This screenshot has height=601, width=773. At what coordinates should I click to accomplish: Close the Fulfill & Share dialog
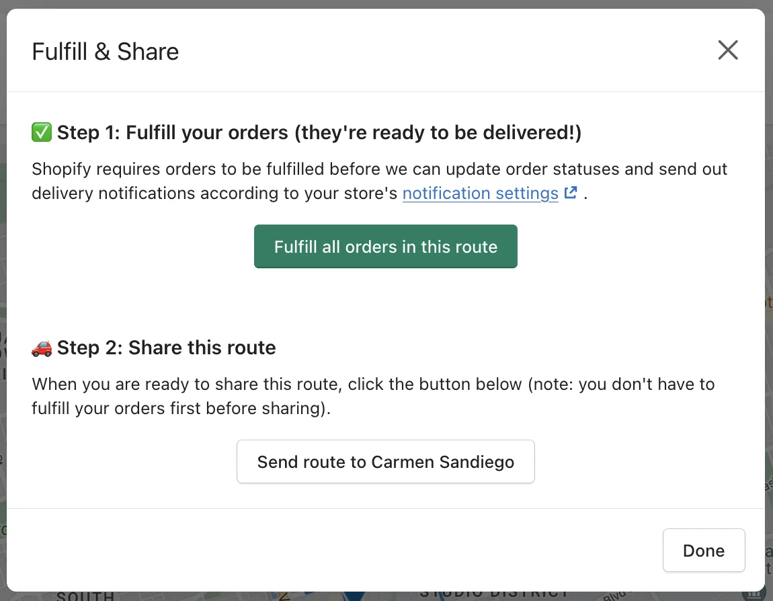click(728, 50)
